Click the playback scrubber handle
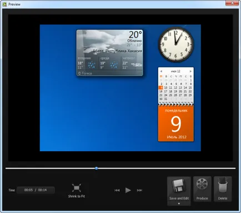This screenshot has height=213, width=241. [x=97, y=169]
